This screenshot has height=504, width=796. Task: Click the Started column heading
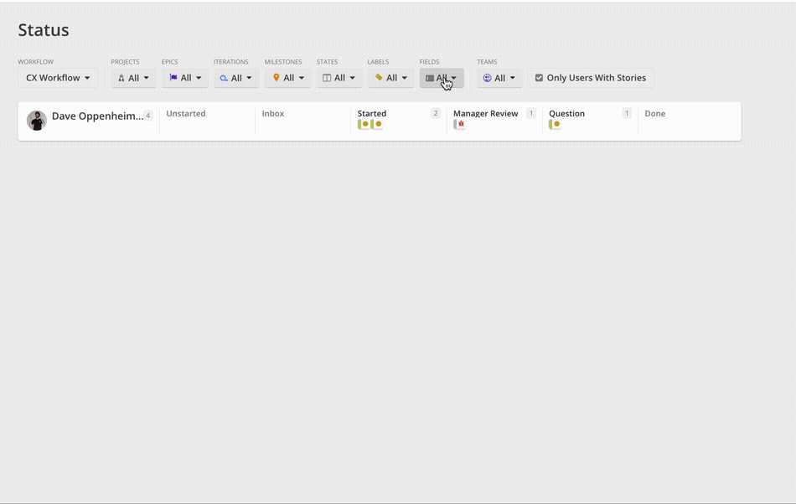click(x=371, y=114)
